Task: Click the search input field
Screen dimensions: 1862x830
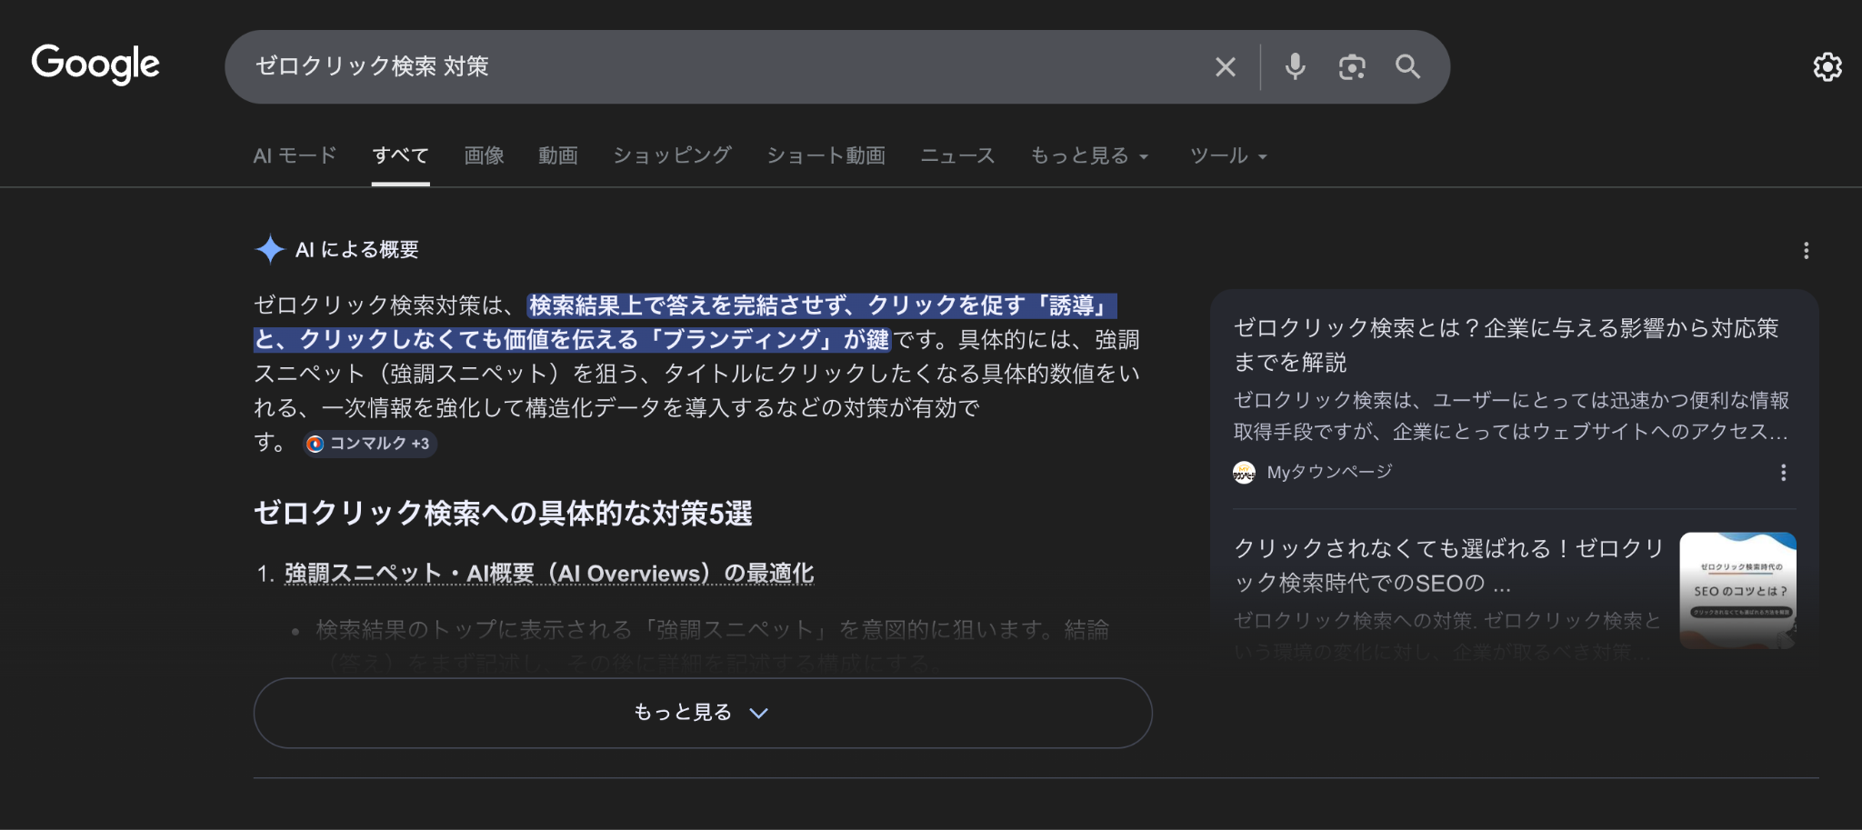Action: tap(709, 66)
